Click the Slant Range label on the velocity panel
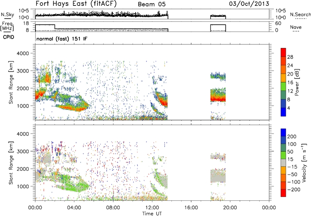Image resolution: width=311 pixels, height=216 pixels. point(11,163)
